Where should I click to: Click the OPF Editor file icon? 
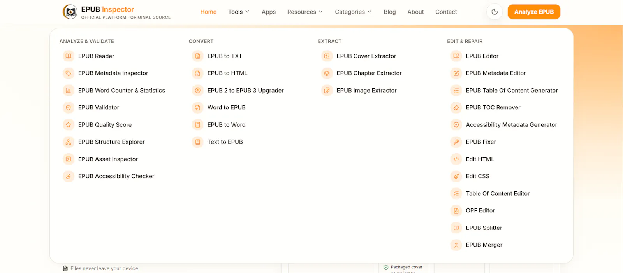click(456, 210)
